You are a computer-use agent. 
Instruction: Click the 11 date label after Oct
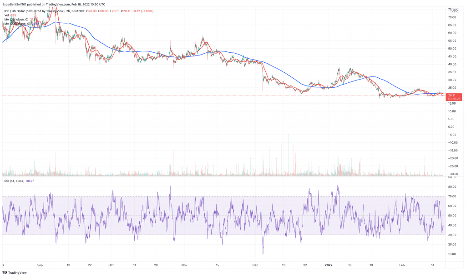(135, 265)
